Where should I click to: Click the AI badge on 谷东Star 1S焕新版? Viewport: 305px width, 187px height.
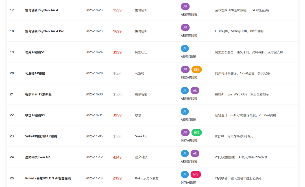click(x=185, y=90)
